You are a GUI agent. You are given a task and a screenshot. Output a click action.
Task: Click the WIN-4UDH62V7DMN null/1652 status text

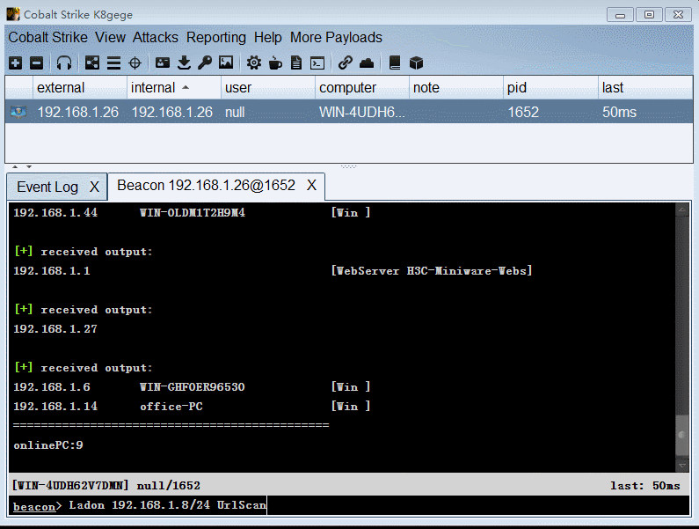106,485
